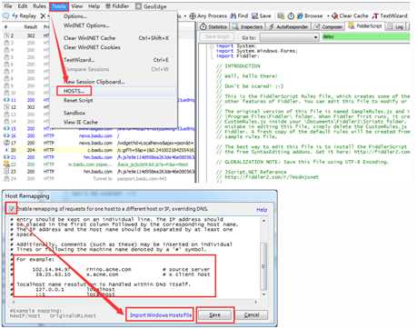This screenshot has width=417, height=329.
Task: Switch to the Statistics tab
Action: point(213,27)
